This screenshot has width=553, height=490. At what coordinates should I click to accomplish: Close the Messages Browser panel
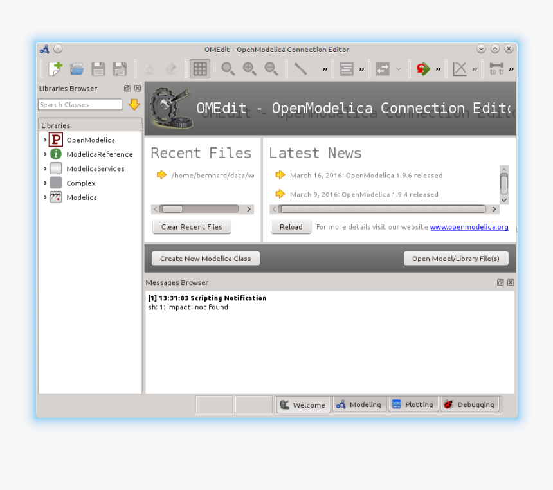click(x=511, y=282)
